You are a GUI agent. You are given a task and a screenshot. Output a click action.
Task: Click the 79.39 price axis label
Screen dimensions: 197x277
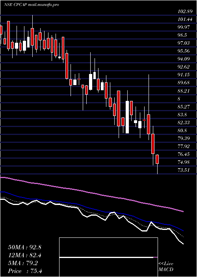(184, 138)
